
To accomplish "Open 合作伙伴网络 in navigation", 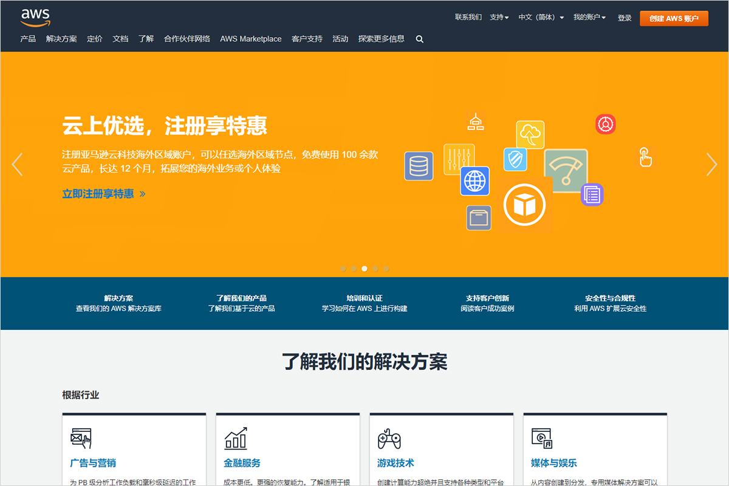I will (x=187, y=39).
